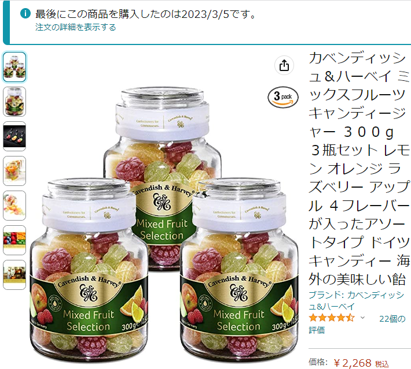Click the four-and-a-half star rating

pyautogui.click(x=332, y=318)
